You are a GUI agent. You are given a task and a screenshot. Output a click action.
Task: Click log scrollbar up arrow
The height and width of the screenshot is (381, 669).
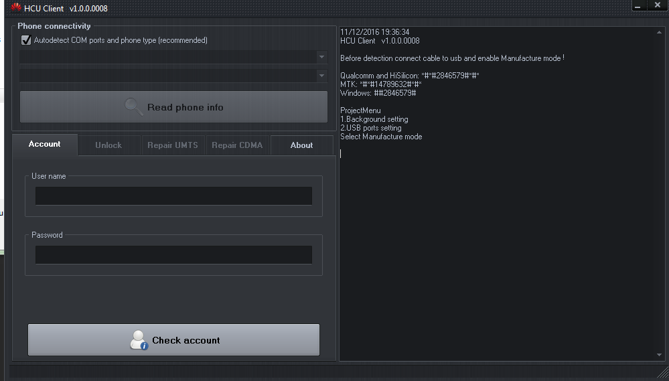[x=659, y=32]
